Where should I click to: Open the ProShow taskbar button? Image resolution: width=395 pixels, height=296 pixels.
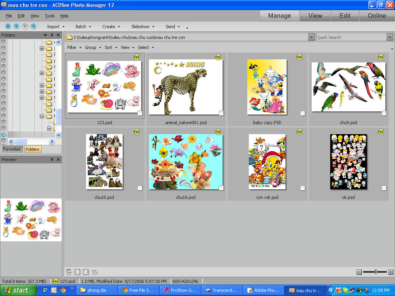pos(181,290)
